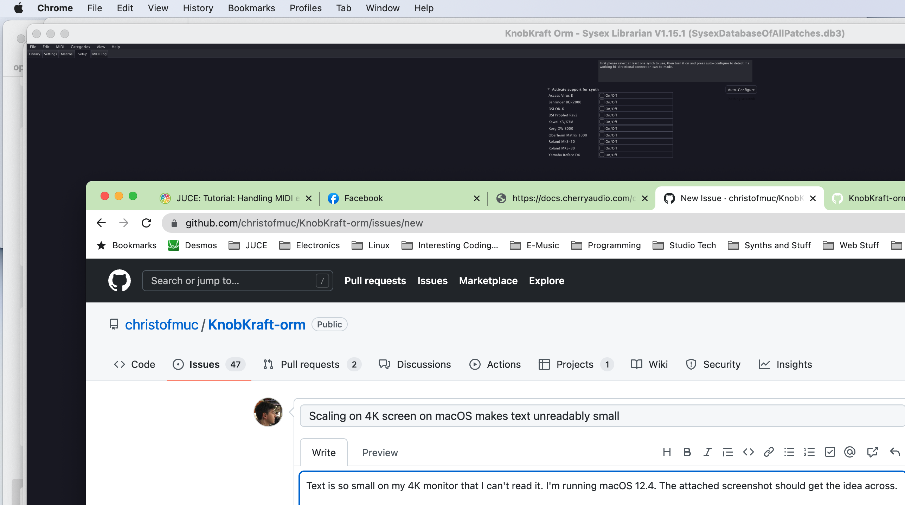The width and height of the screenshot is (905, 505).
Task: Open the Programming bookmarks folder
Action: tap(606, 245)
